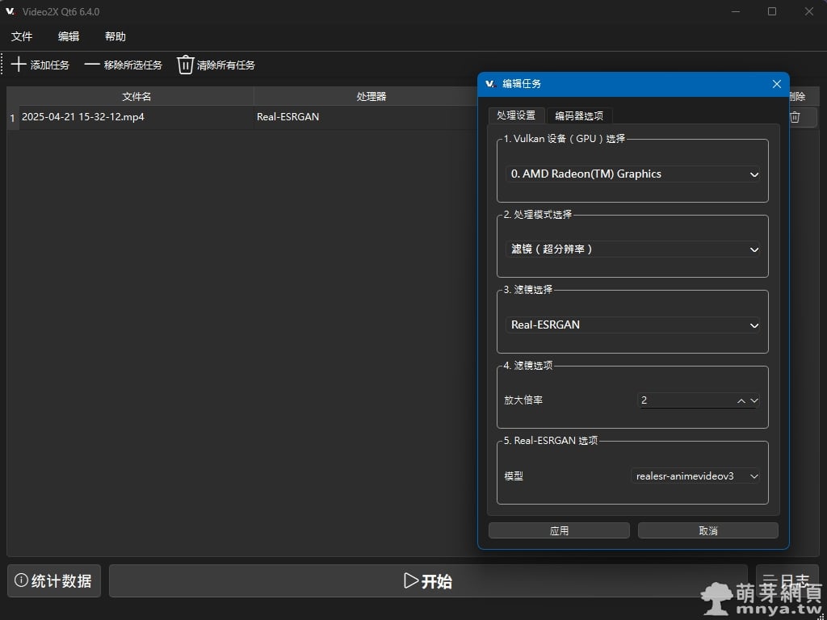This screenshot has height=620, width=827.
Task: Expand the Real-ESRGAN filter selection dropdown
Action: click(x=633, y=325)
